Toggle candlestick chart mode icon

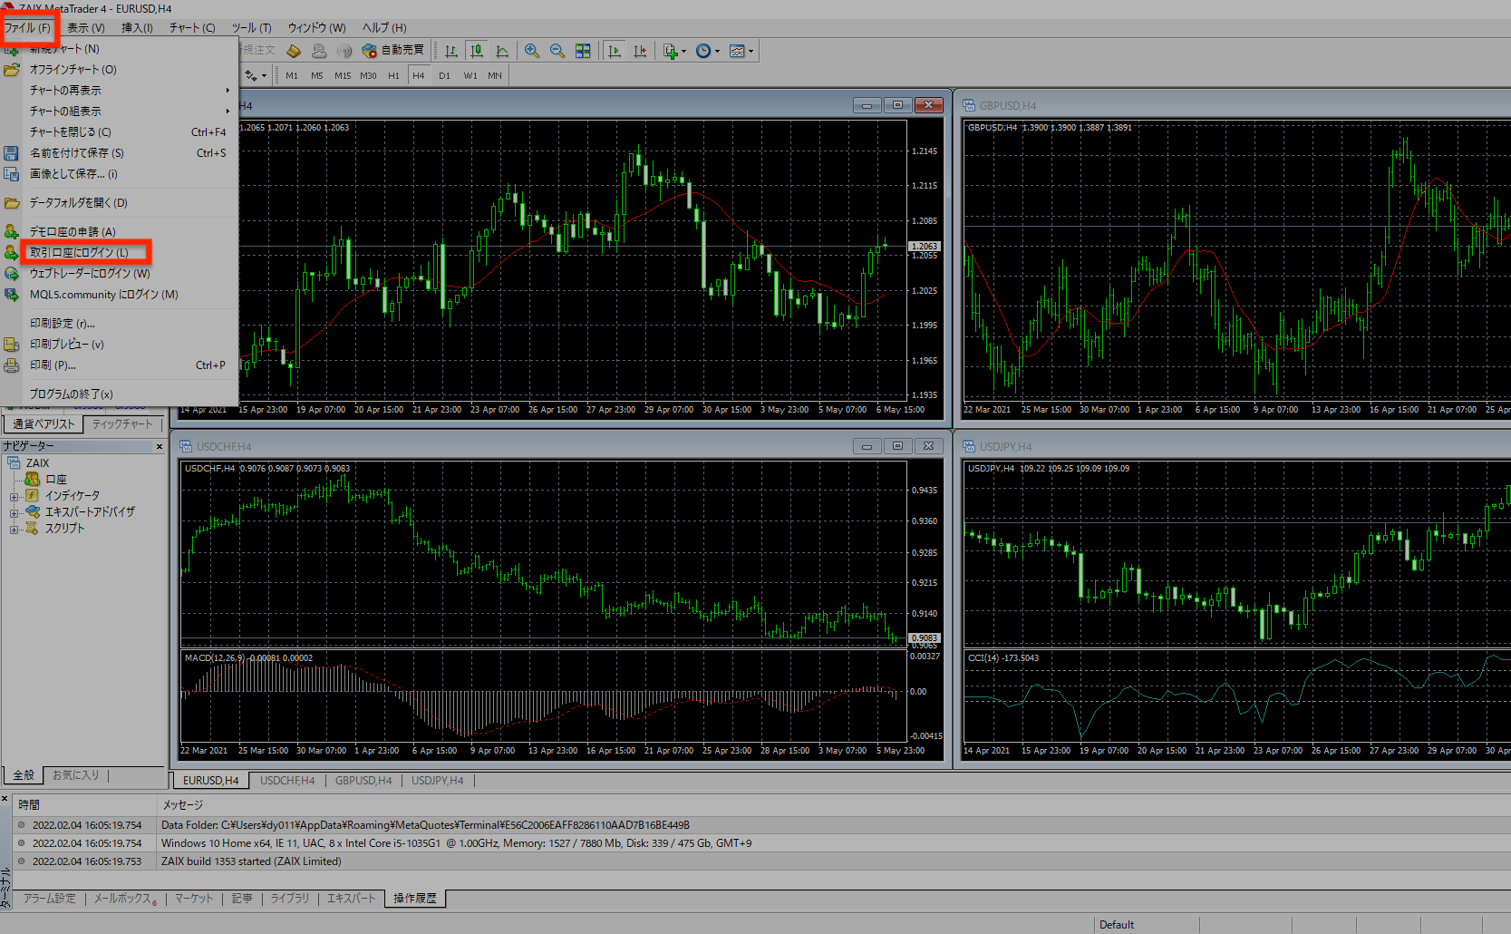477,51
